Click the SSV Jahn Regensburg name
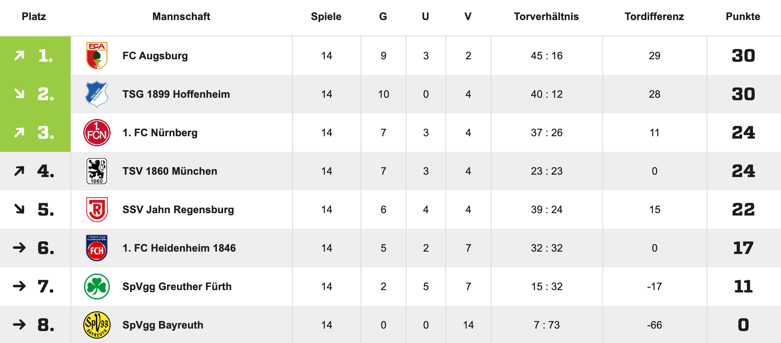781x343 pixels. [x=178, y=210]
